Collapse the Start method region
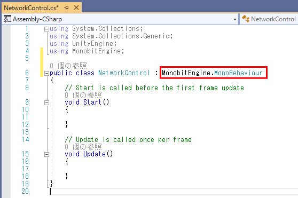 coord(46,102)
